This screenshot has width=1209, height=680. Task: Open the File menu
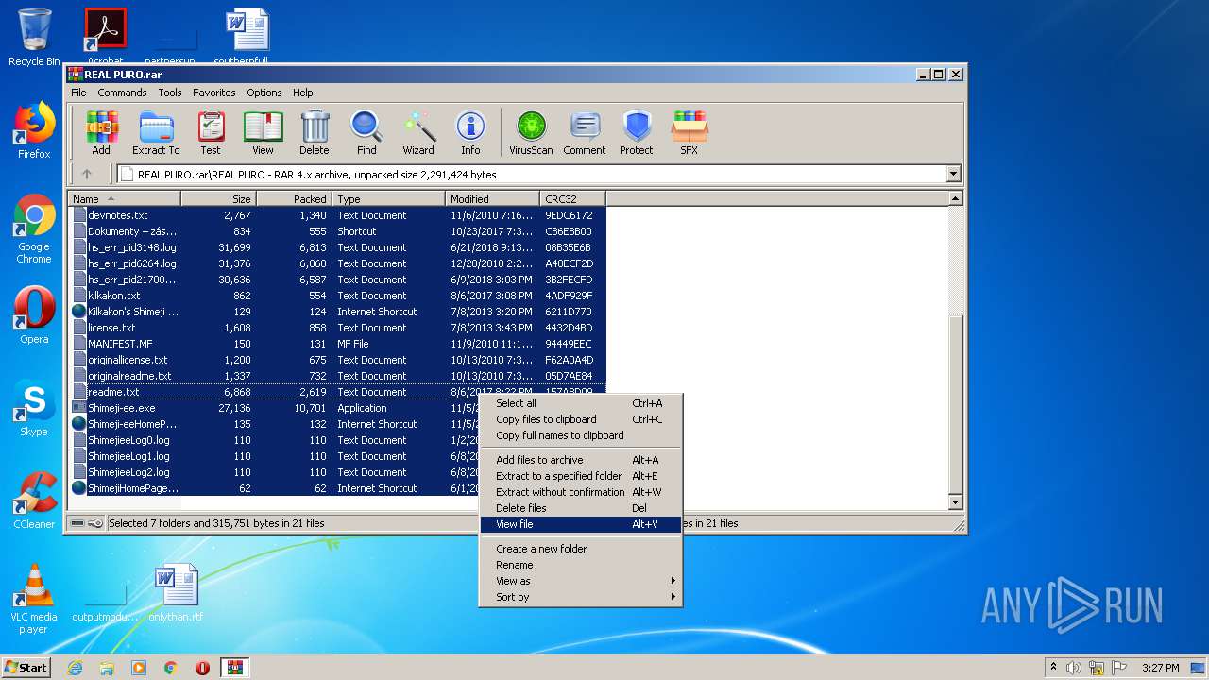tap(78, 93)
